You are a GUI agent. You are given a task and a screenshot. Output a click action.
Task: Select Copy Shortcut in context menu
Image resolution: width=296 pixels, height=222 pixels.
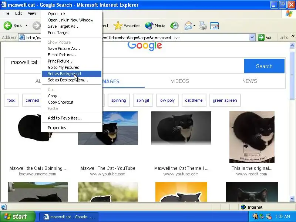click(x=71, y=102)
